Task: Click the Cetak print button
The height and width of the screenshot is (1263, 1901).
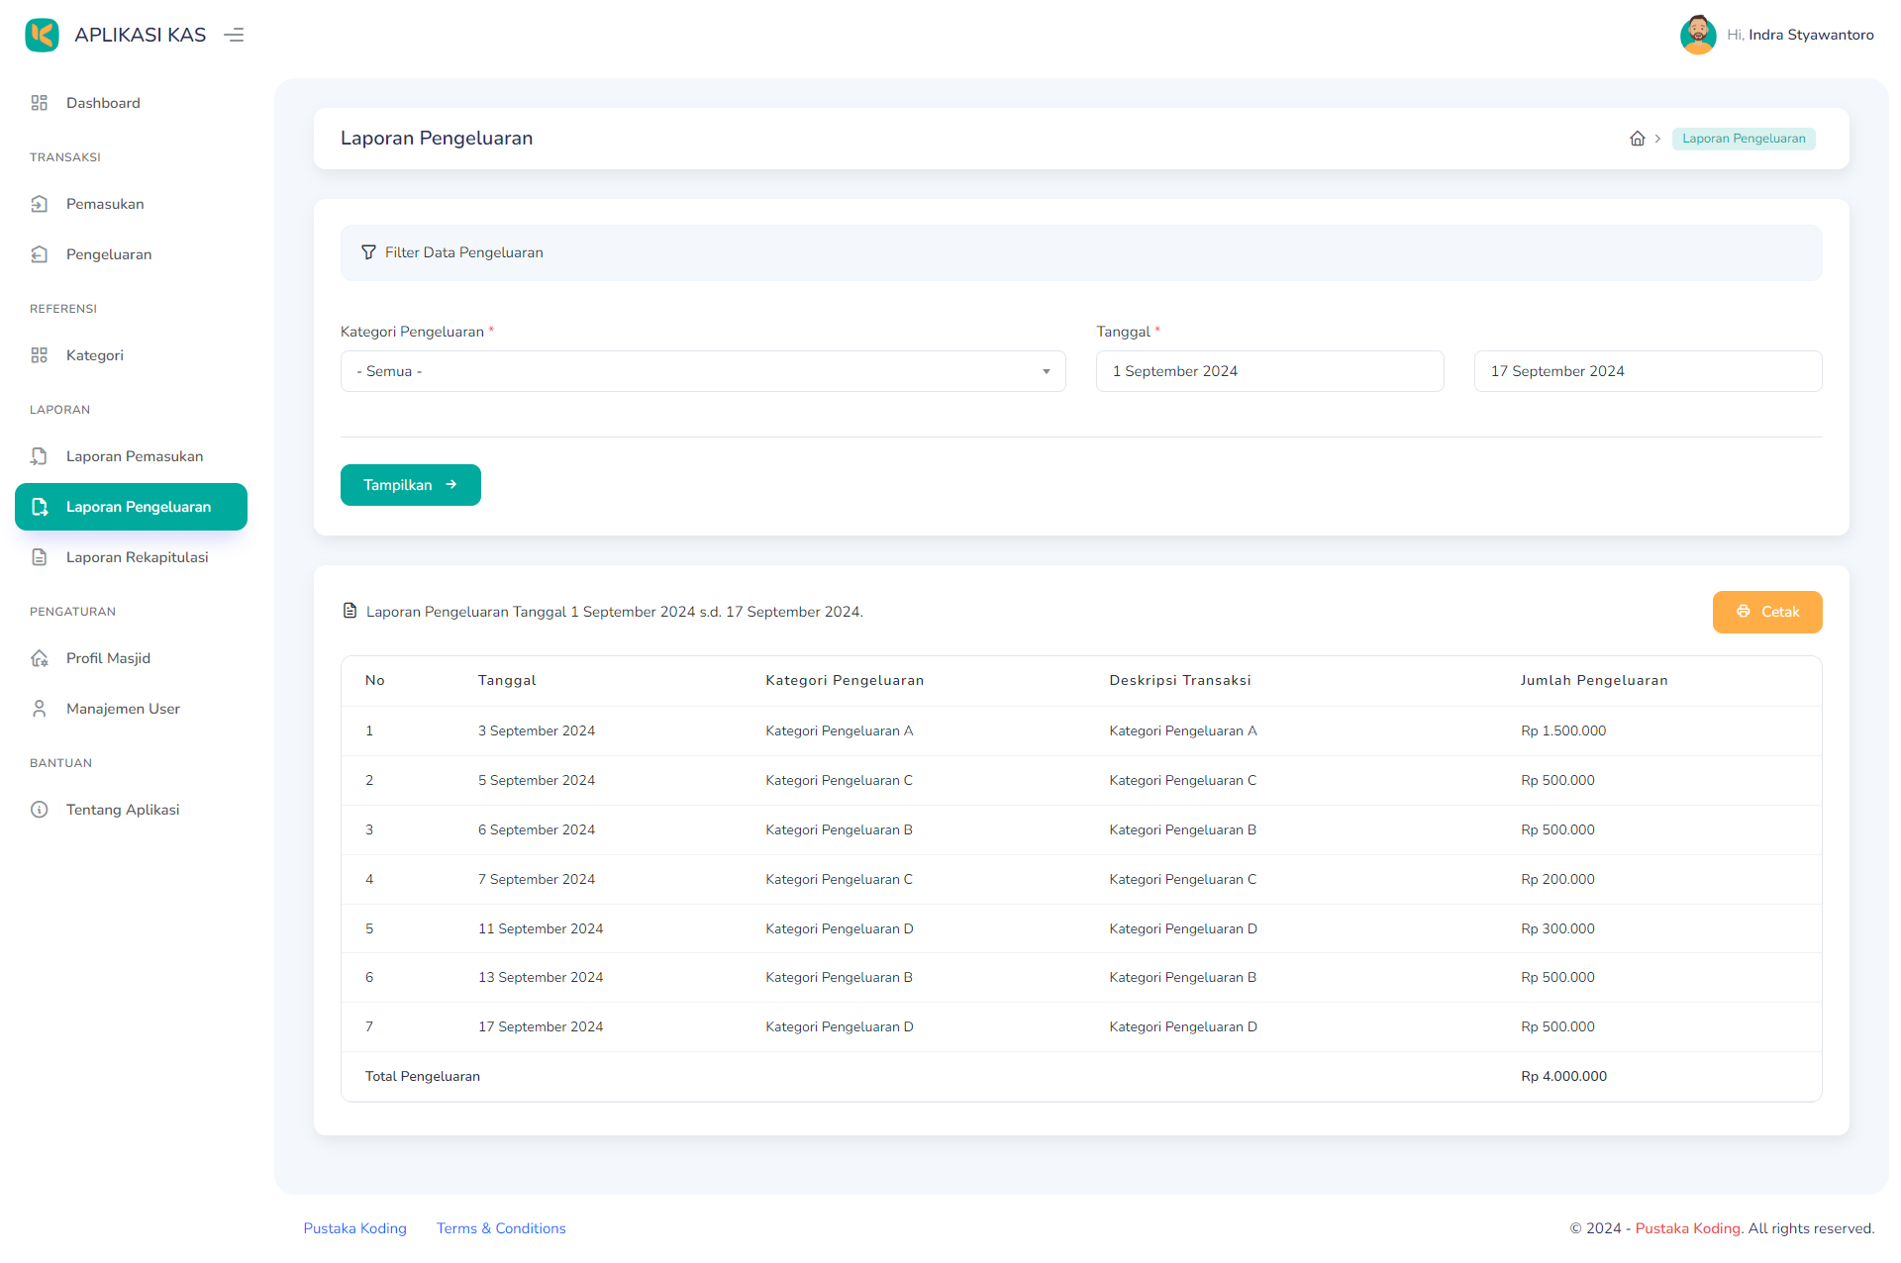Action: tap(1766, 612)
